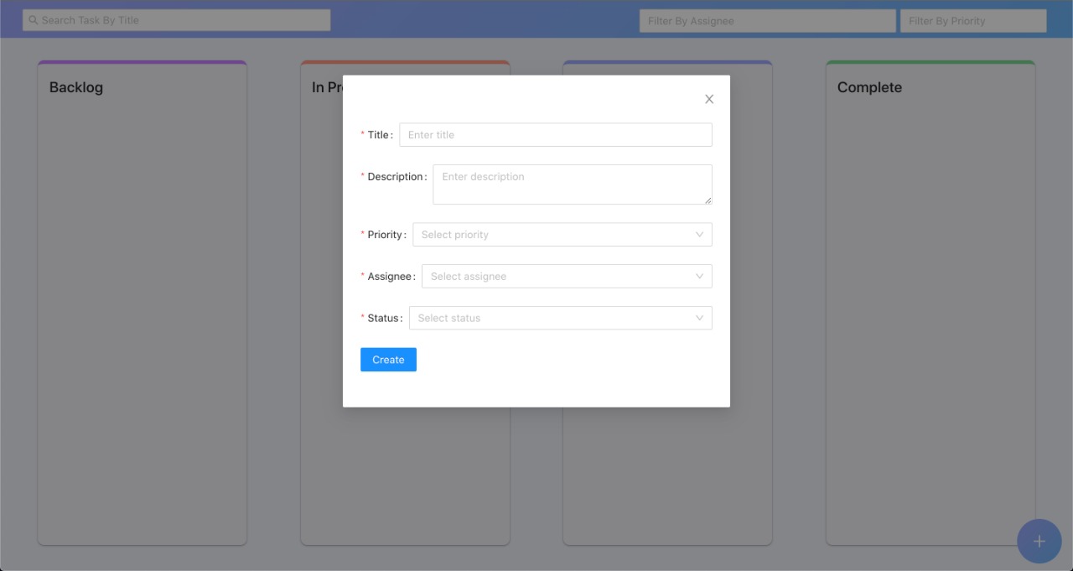The image size is (1073, 571).
Task: Click the Status dropdown chevron arrow
Action: [x=699, y=318]
